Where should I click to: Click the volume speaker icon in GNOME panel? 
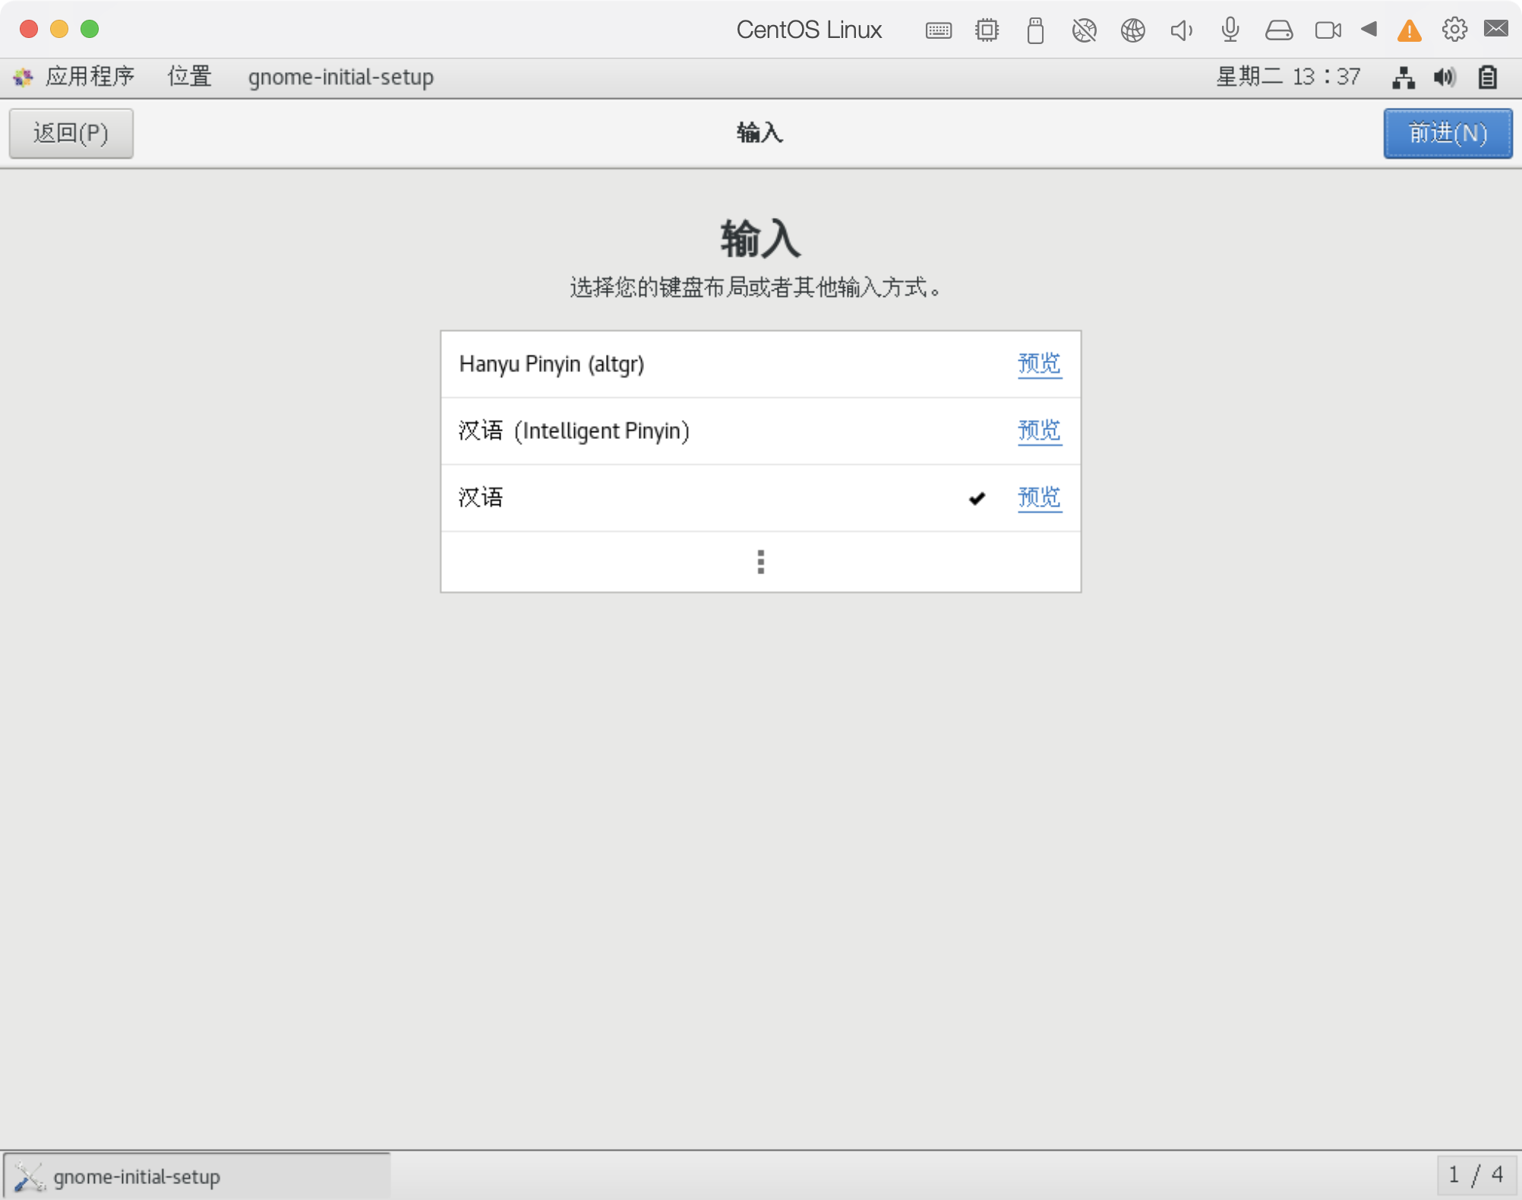pos(1445,77)
